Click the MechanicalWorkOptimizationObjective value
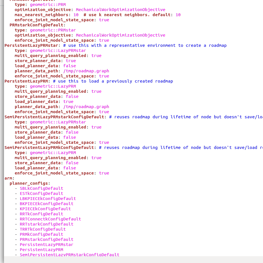263x263 pixels. coord(121,10)
